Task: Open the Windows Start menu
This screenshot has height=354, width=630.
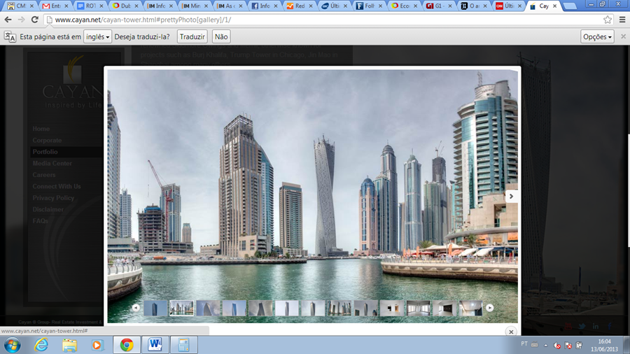Action: (12, 345)
